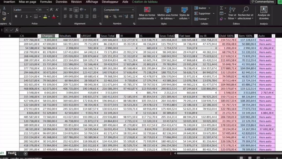
Task: Click the Commentaires button
Action: tap(263, 2)
